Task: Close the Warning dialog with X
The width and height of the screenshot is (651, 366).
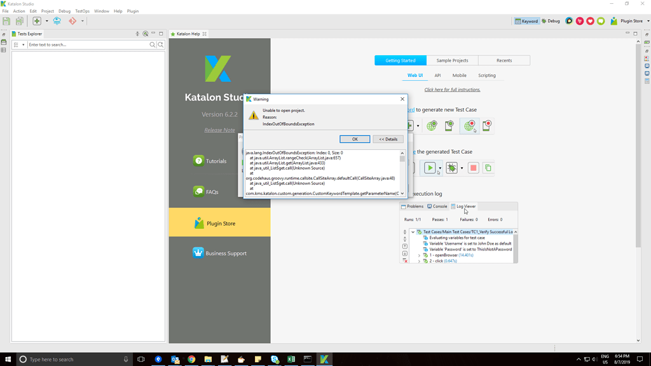Action: [x=402, y=98]
